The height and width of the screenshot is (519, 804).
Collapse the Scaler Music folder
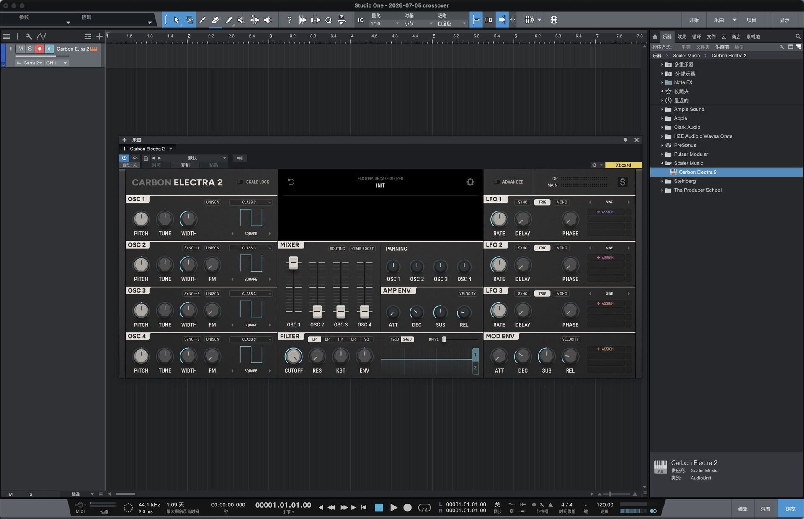(662, 163)
